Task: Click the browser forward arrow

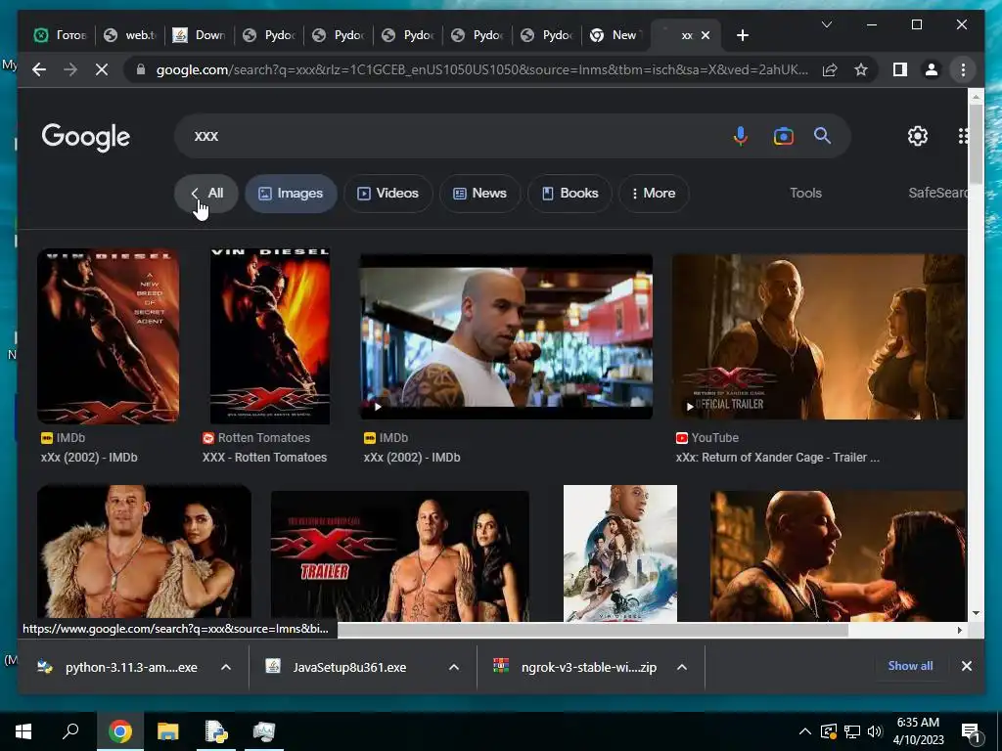Action: tap(70, 69)
